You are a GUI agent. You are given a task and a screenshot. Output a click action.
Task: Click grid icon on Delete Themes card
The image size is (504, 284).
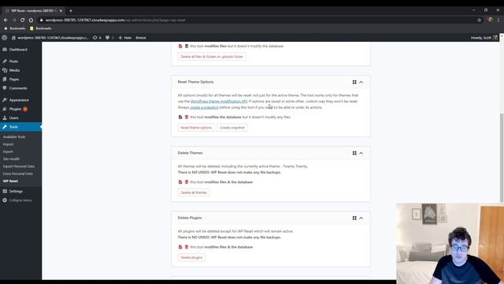click(354, 153)
